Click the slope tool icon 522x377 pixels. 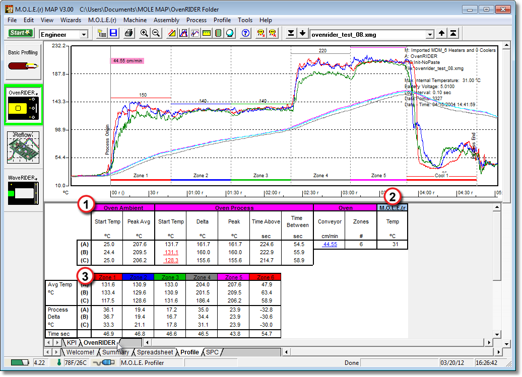tap(172, 33)
